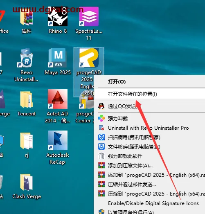Select 压缩到 "progeCAD 2025 - English (x64).rar" entry
The height and width of the screenshot is (214, 205).
150,194
